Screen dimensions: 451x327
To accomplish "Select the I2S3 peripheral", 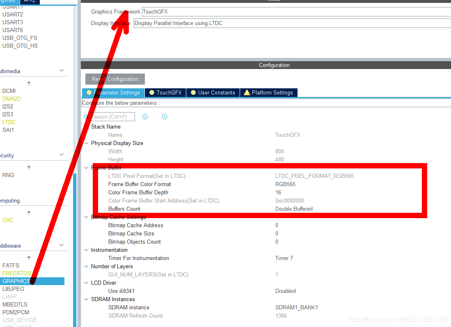I will pos(8,114).
